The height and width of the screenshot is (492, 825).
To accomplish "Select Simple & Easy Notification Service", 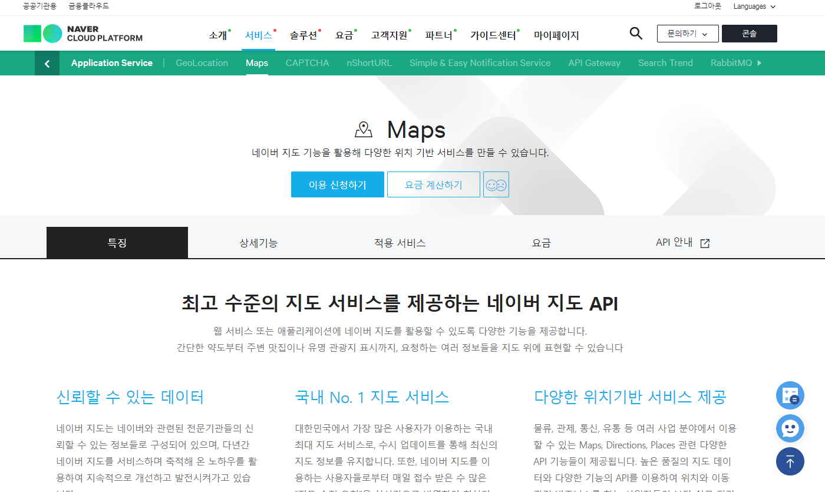I will [480, 63].
